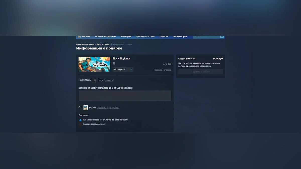301x169 pixels.
Task: Open the Black Skylands game thumbnail
Action: pos(94,64)
